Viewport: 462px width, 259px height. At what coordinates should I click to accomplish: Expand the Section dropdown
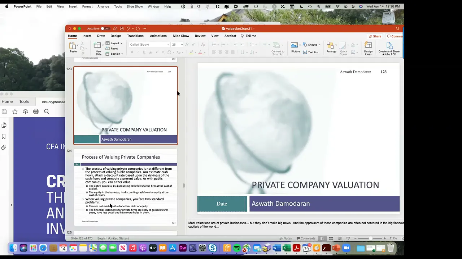[x=115, y=54]
